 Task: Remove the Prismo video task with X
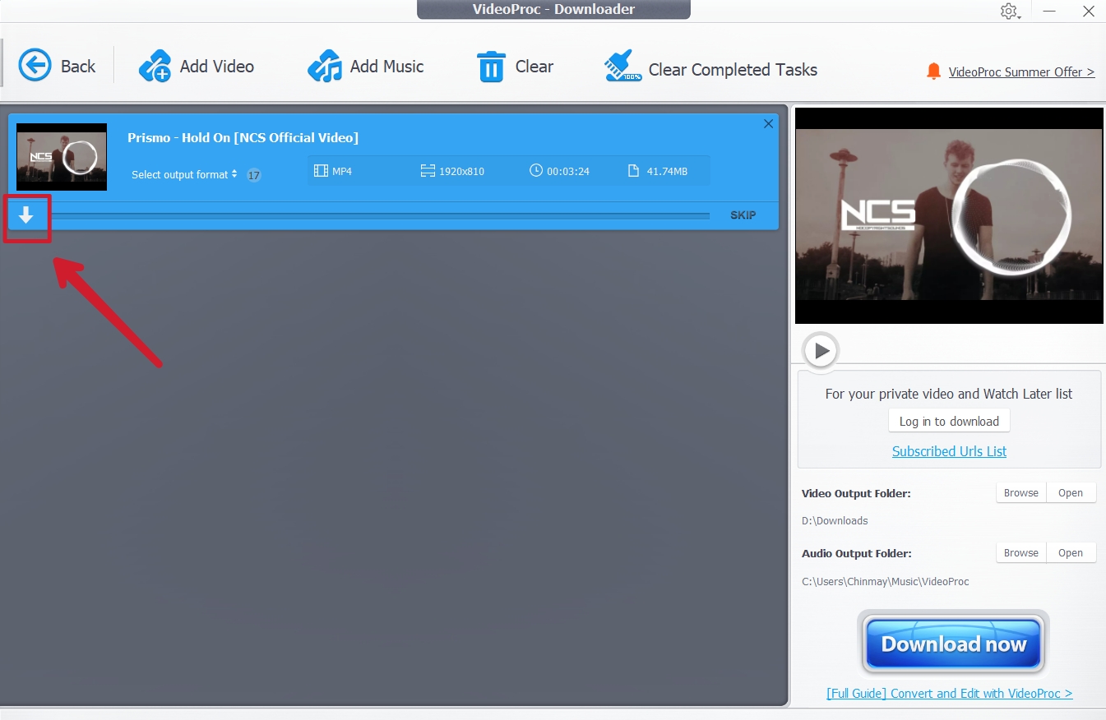[x=769, y=124]
